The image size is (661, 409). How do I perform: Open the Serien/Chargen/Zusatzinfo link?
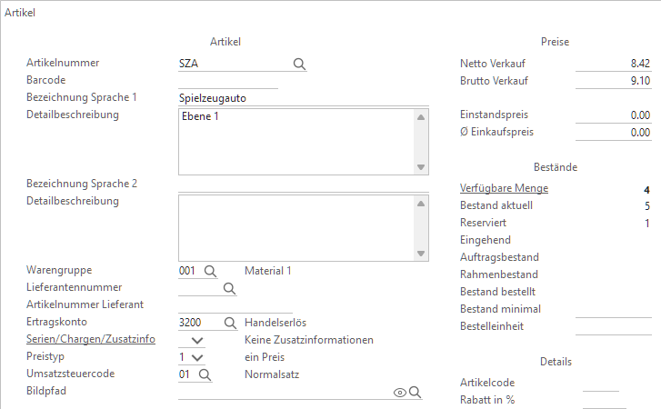pos(91,340)
